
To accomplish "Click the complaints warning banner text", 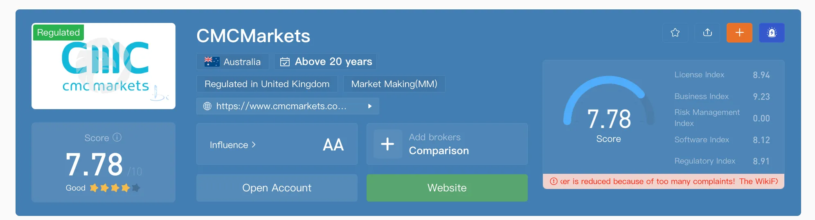I will click(669, 181).
